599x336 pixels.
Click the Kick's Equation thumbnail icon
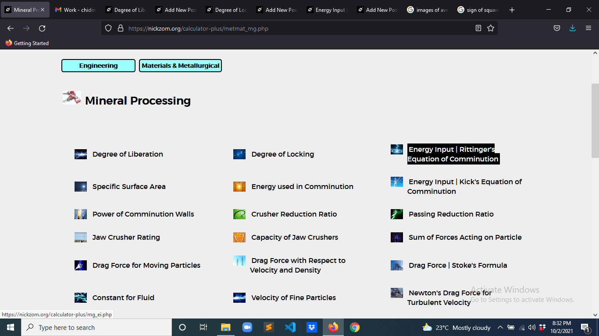397,182
